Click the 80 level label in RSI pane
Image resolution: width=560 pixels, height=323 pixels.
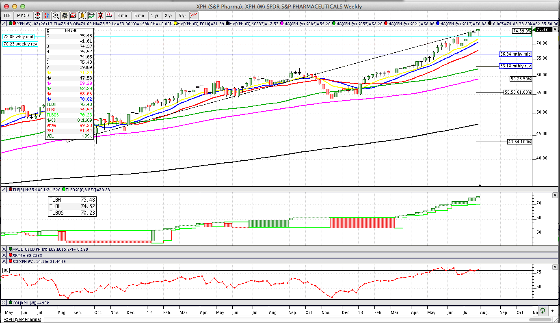(6, 270)
